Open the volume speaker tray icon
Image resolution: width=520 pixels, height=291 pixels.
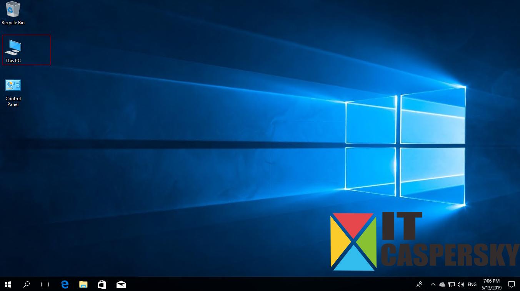[x=461, y=284]
